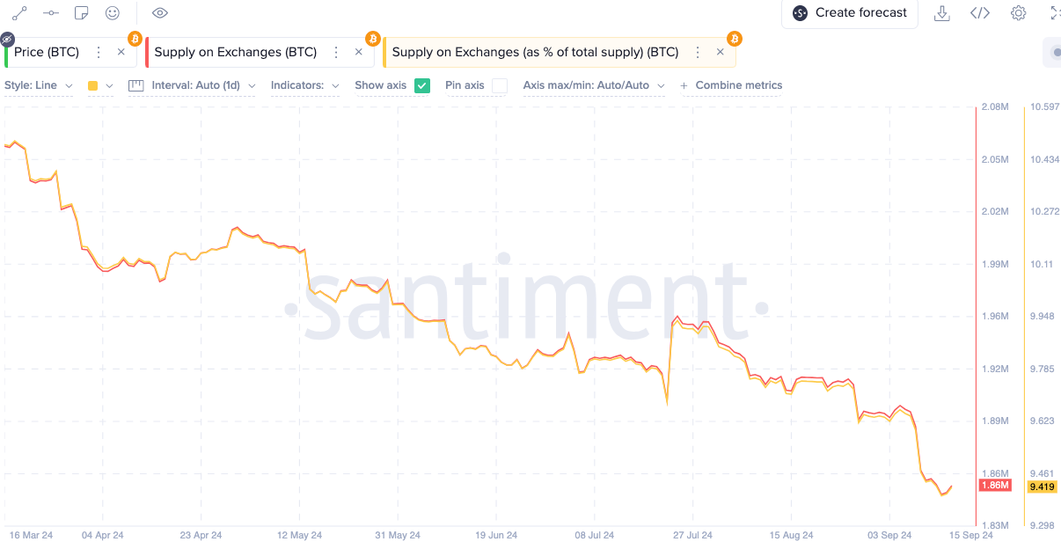1061x549 pixels.
Task: Open chart settings gear
Action: (x=1019, y=13)
